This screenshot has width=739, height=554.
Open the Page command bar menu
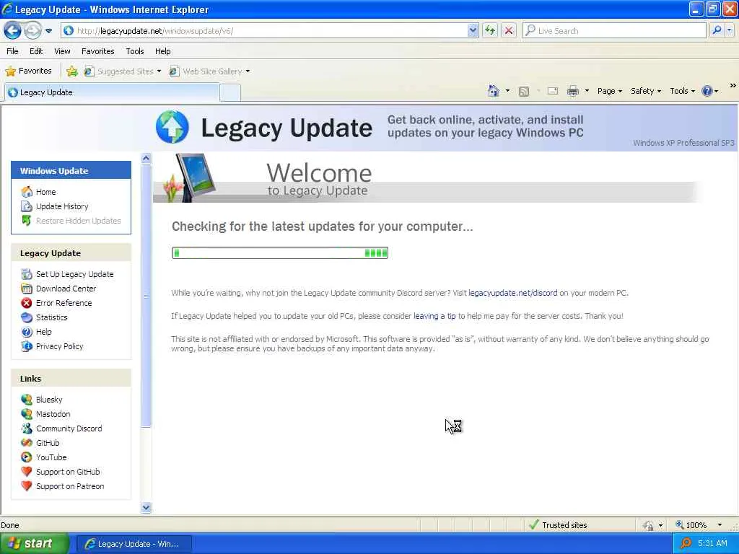click(610, 91)
